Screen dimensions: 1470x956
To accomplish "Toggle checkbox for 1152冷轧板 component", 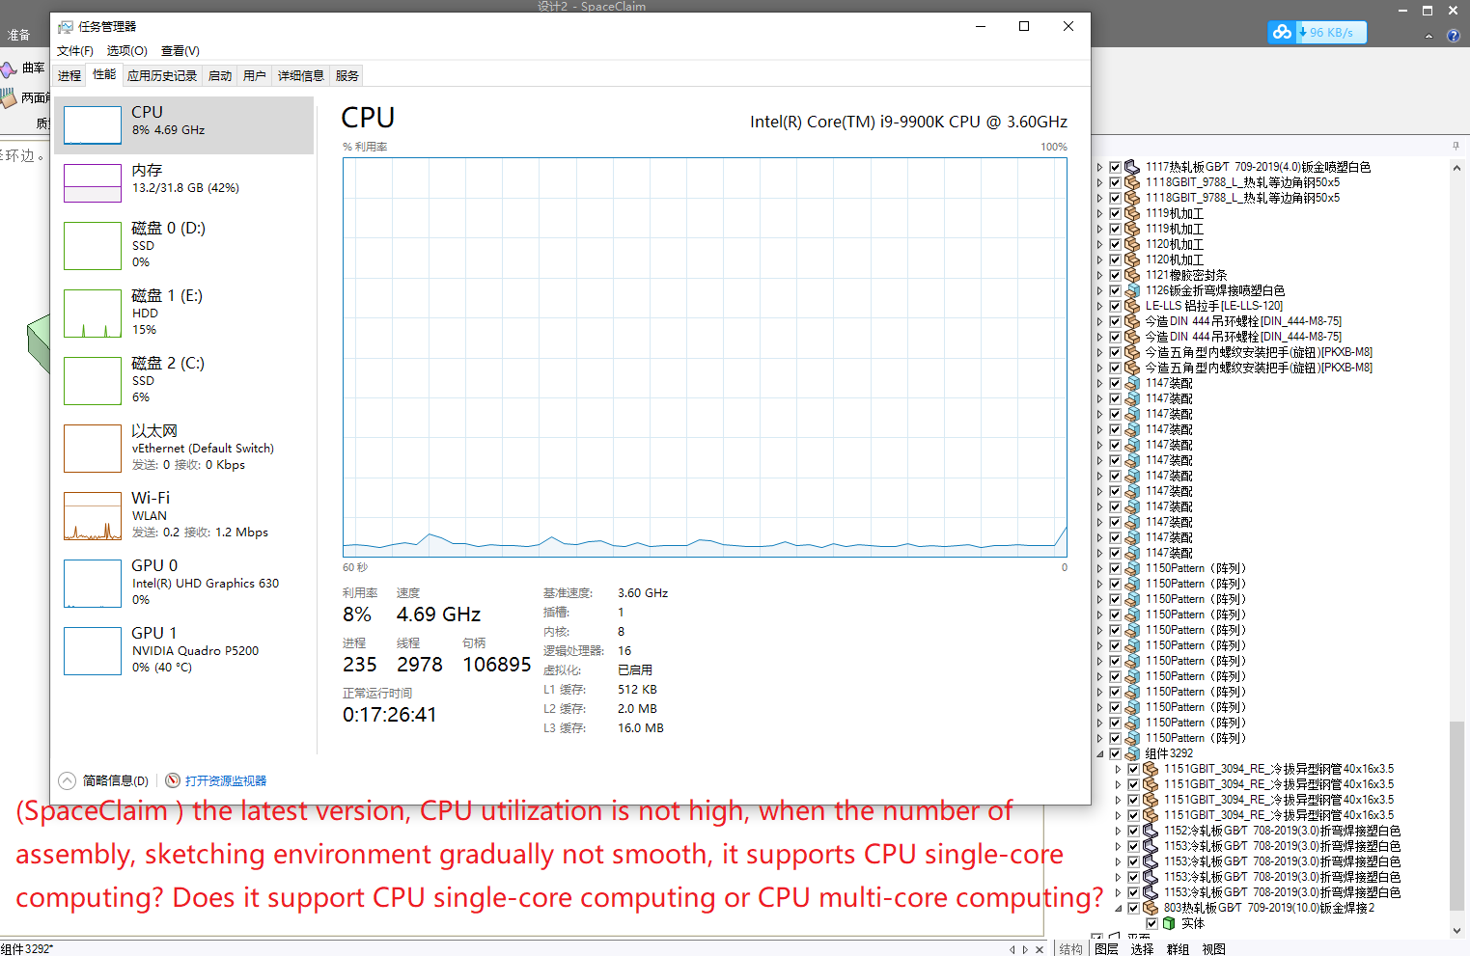I will click(x=1133, y=831).
